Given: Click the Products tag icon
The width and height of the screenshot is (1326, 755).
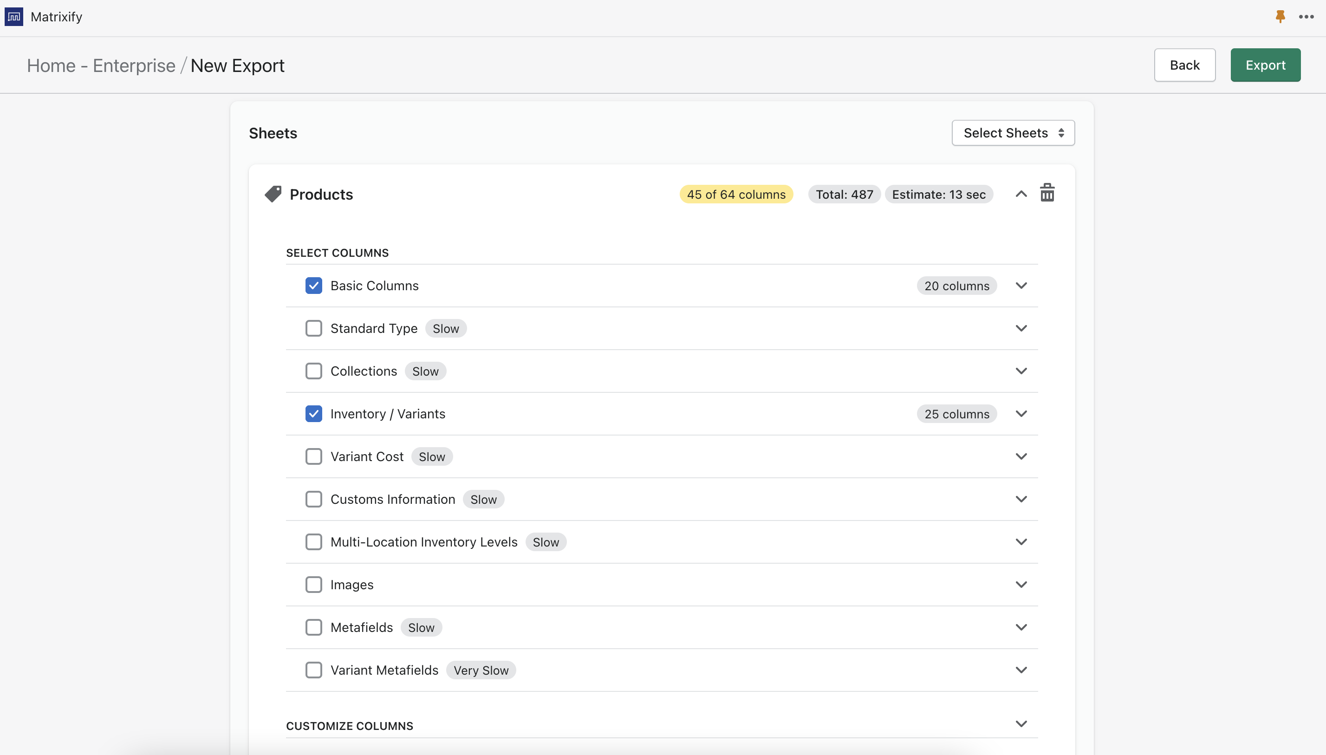Looking at the screenshot, I should 273,194.
